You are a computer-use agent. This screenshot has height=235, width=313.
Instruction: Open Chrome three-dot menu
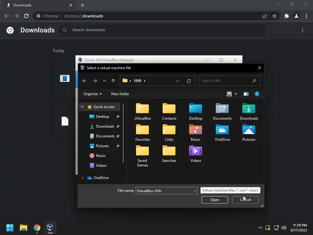tap(306, 16)
